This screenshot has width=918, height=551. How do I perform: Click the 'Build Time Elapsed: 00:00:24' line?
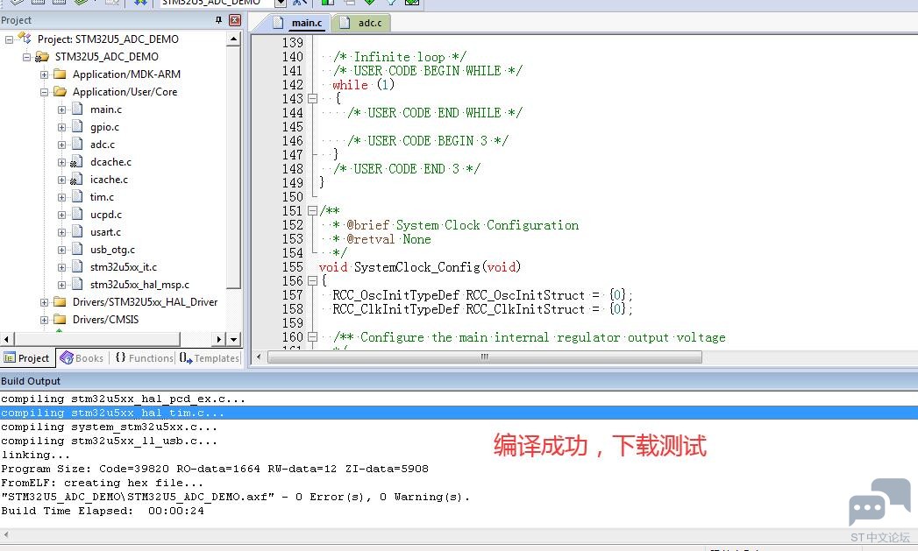[x=103, y=512]
